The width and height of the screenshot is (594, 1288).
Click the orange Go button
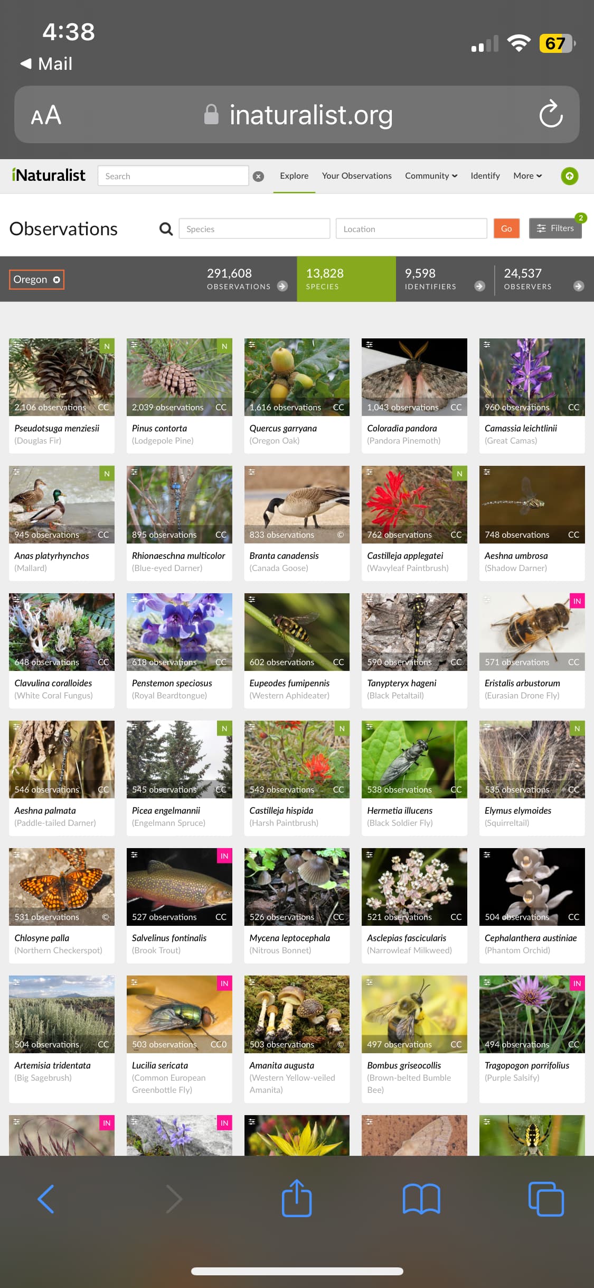(506, 228)
